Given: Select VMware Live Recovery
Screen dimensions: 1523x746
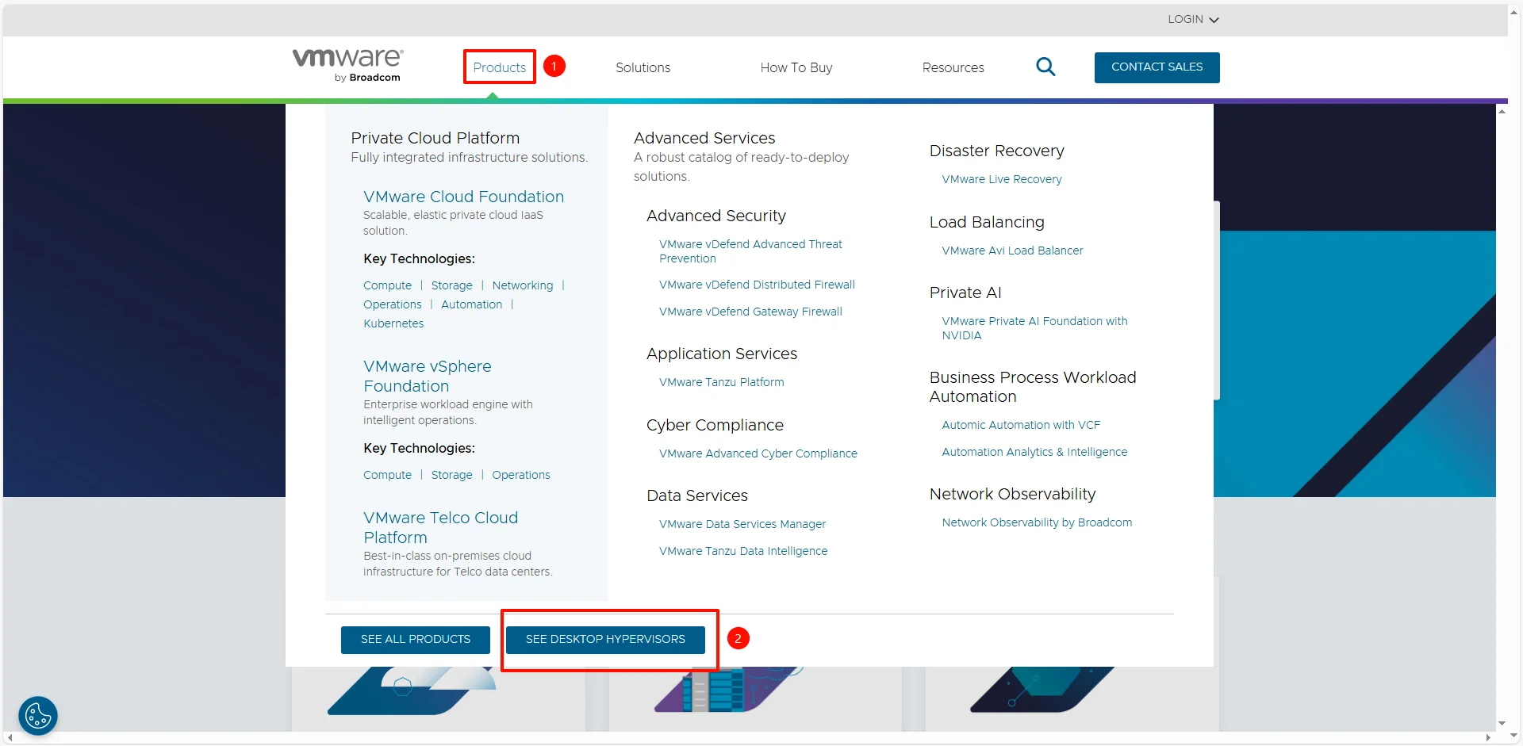Looking at the screenshot, I should pos(1001,179).
